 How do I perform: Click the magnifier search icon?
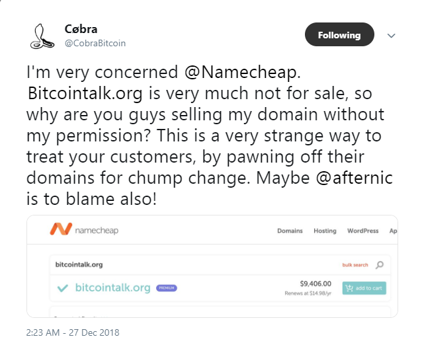tap(380, 265)
